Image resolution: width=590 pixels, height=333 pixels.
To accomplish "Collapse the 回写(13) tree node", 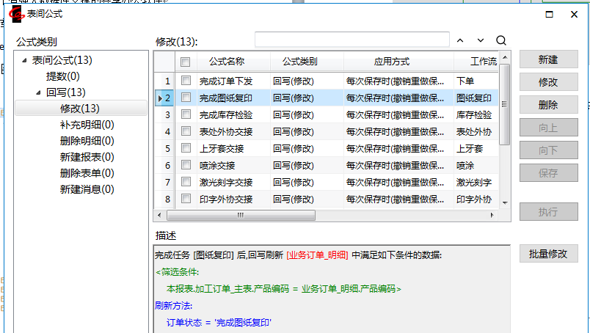I will pyautogui.click(x=39, y=92).
